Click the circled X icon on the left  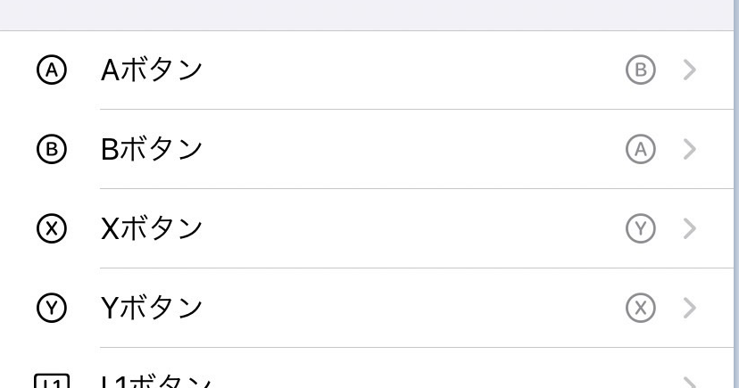click(52, 228)
